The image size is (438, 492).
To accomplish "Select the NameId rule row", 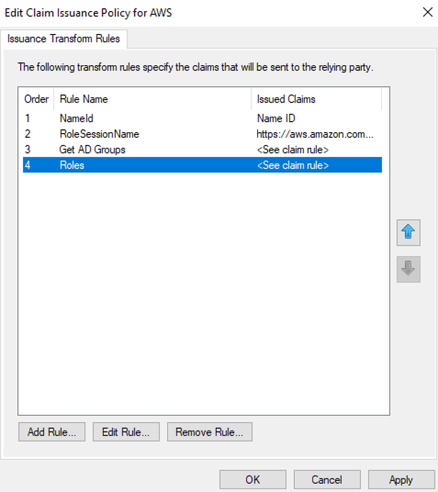I will 202,118.
